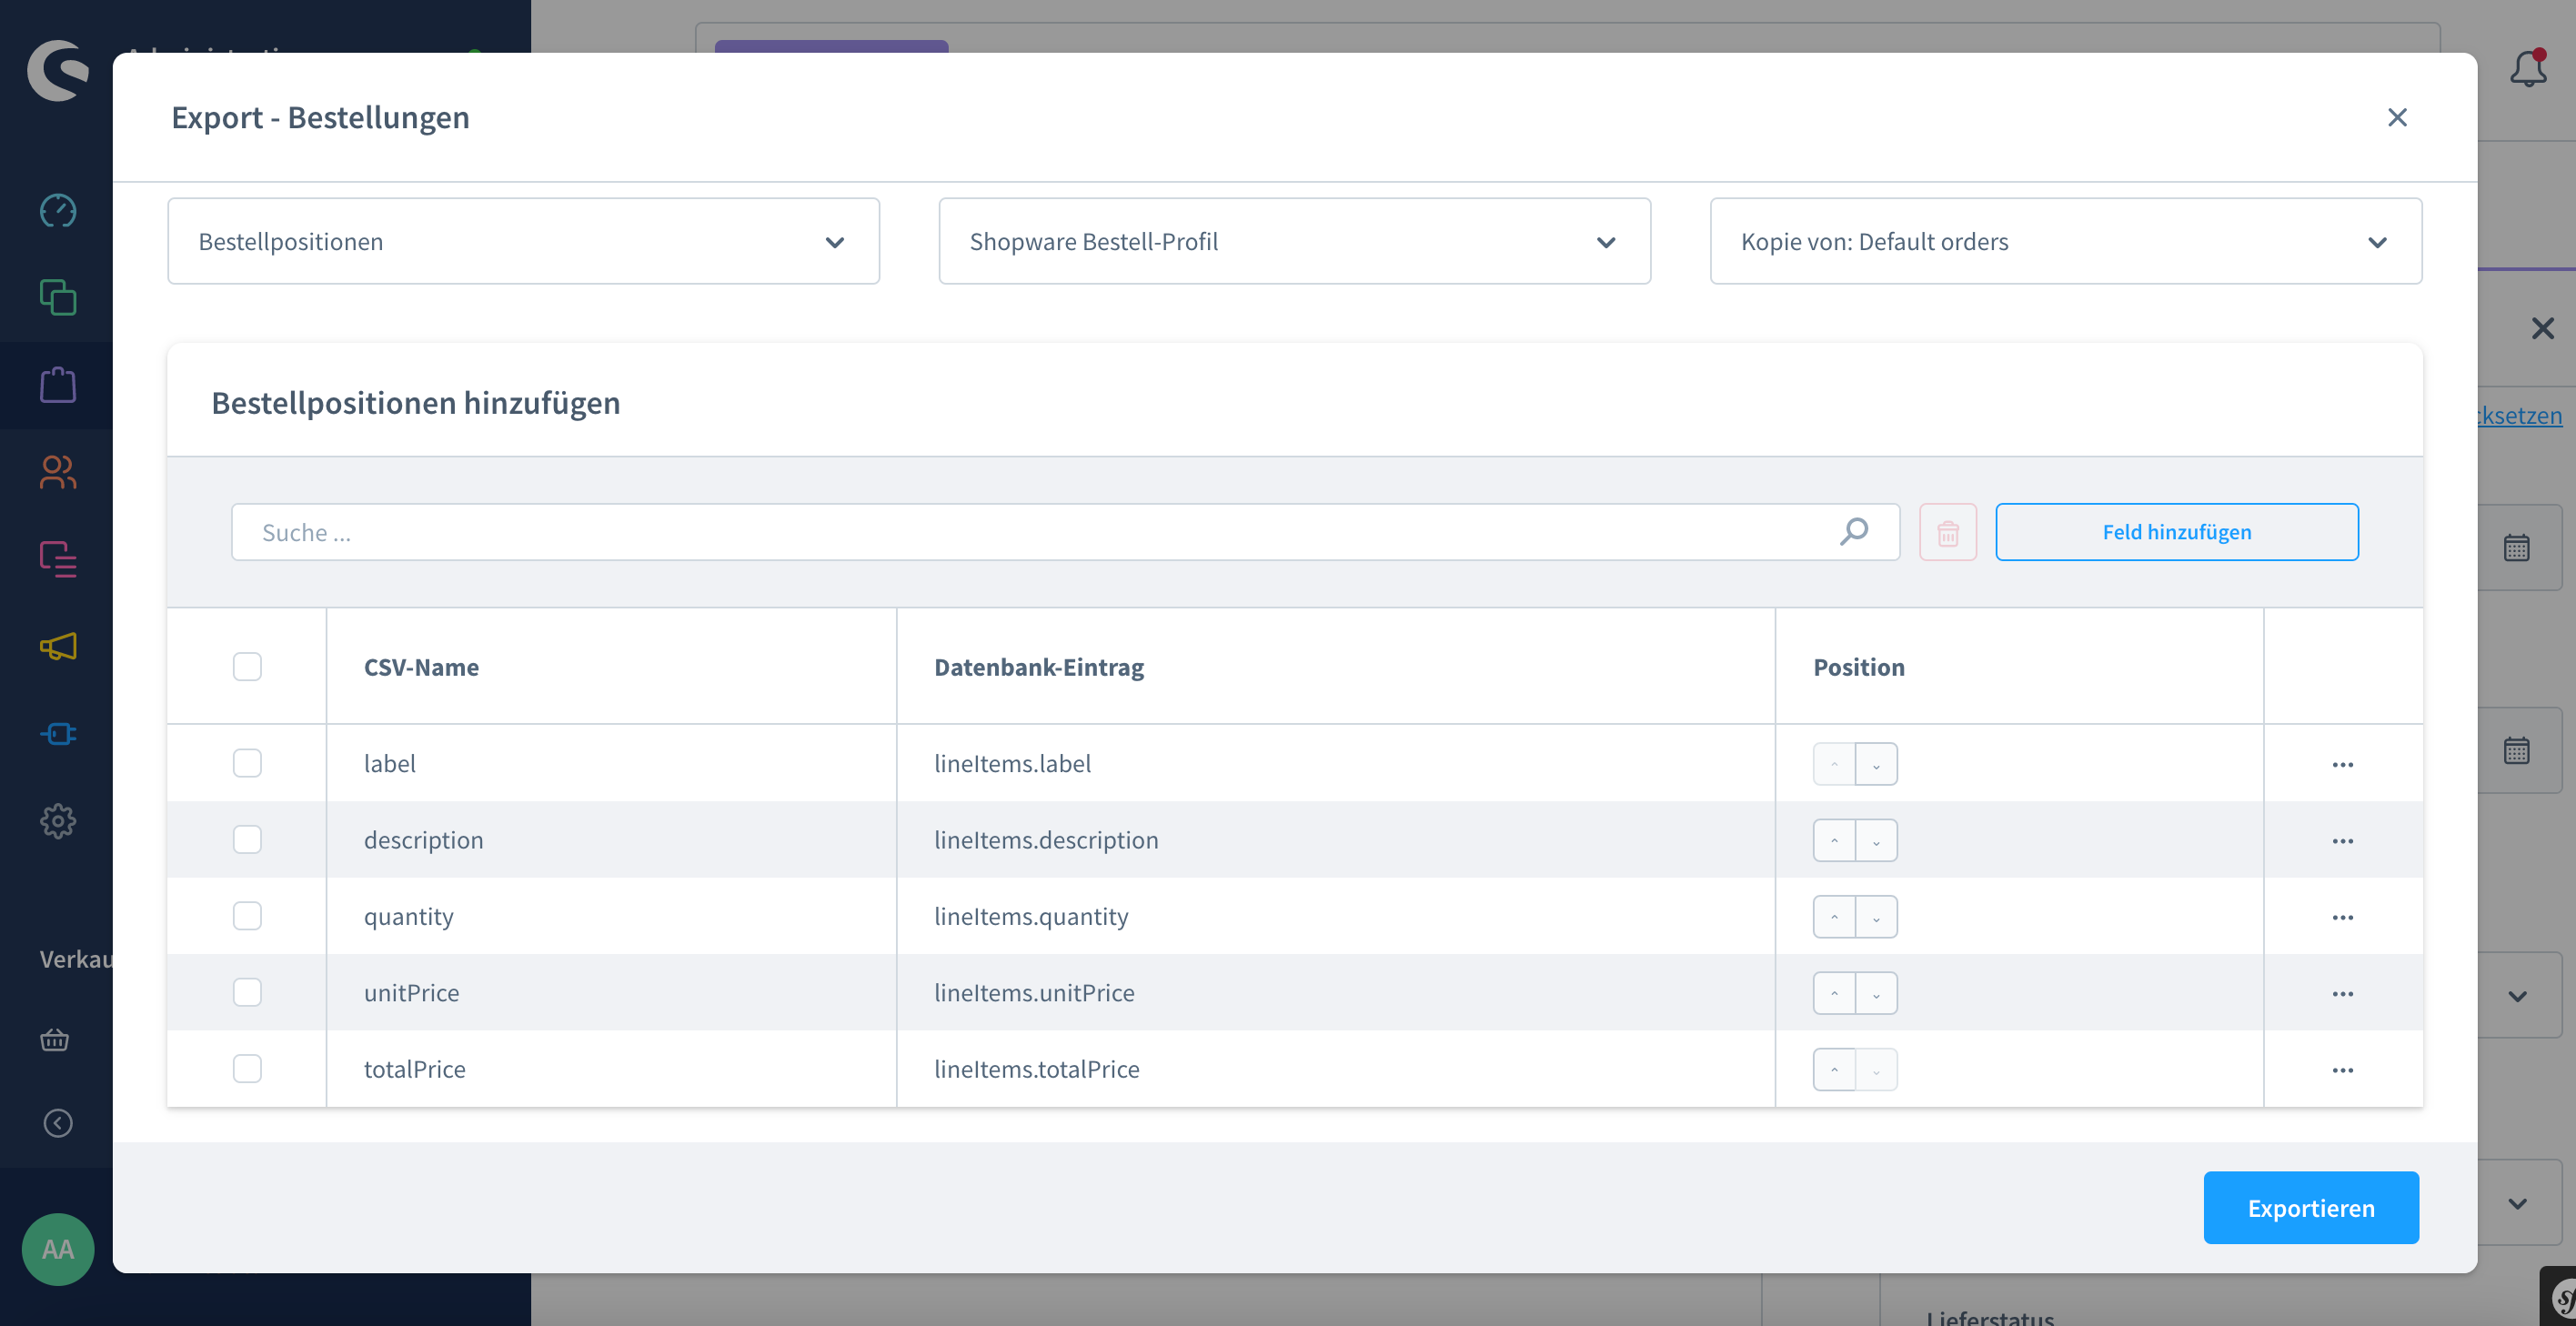Open context menu for unitPrice row
This screenshot has width=2576, height=1326.
tap(2343, 993)
